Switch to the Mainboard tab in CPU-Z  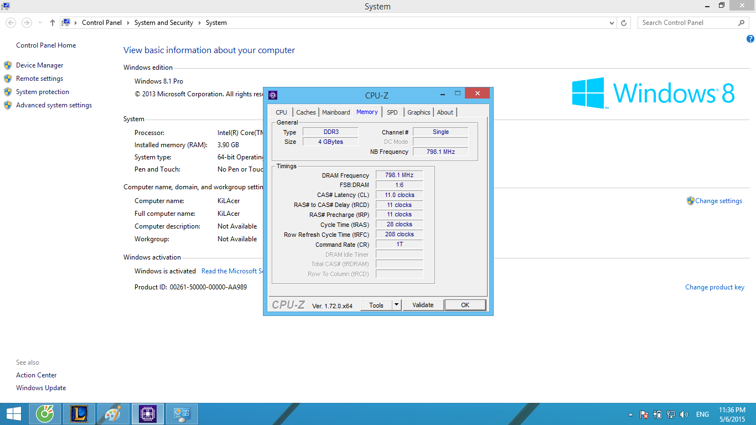pyautogui.click(x=336, y=112)
